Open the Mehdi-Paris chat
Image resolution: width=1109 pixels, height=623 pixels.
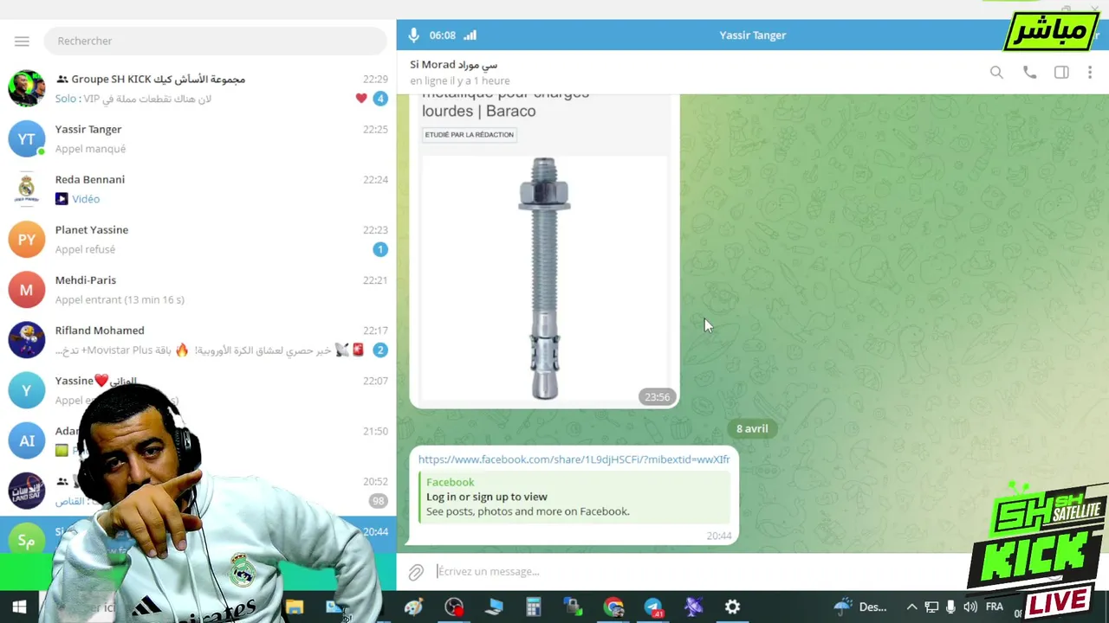(x=198, y=289)
